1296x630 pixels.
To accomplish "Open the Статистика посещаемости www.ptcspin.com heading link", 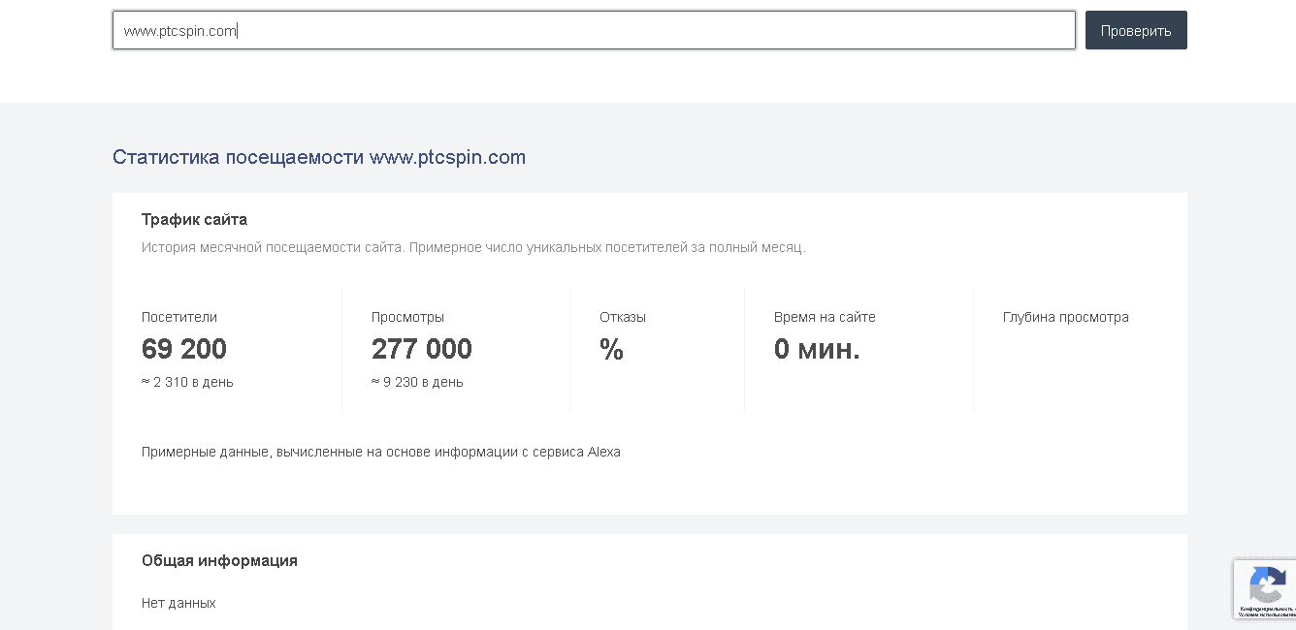I will tap(318, 156).
